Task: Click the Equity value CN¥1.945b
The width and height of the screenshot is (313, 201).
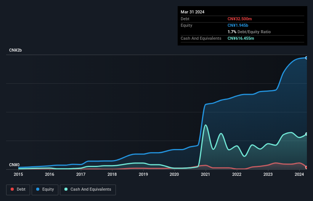Action: [238, 25]
